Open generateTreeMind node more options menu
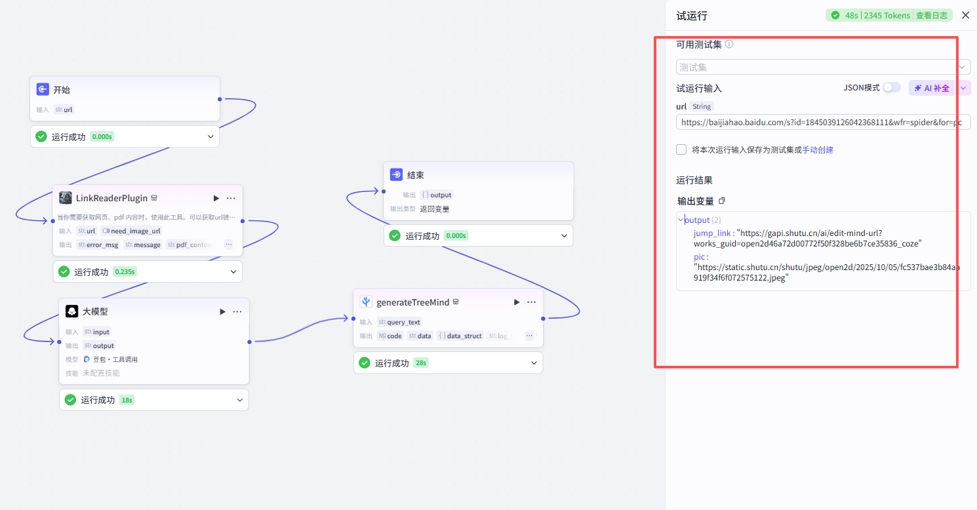Image resolution: width=977 pixels, height=510 pixels. click(x=531, y=302)
